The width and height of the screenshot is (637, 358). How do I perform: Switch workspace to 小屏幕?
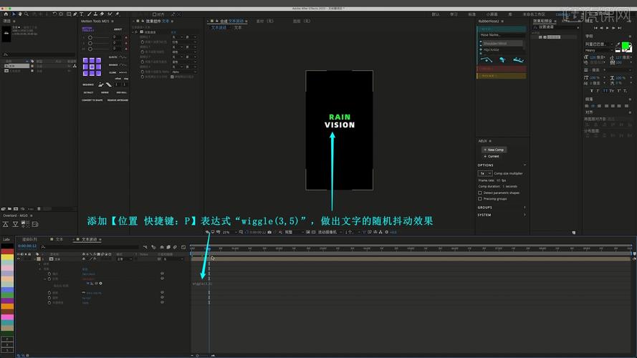(x=492, y=14)
